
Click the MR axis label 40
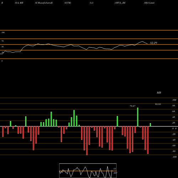[174, 117]
